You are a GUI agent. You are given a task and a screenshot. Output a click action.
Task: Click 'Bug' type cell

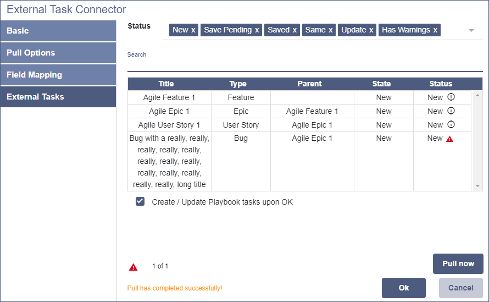(x=241, y=161)
